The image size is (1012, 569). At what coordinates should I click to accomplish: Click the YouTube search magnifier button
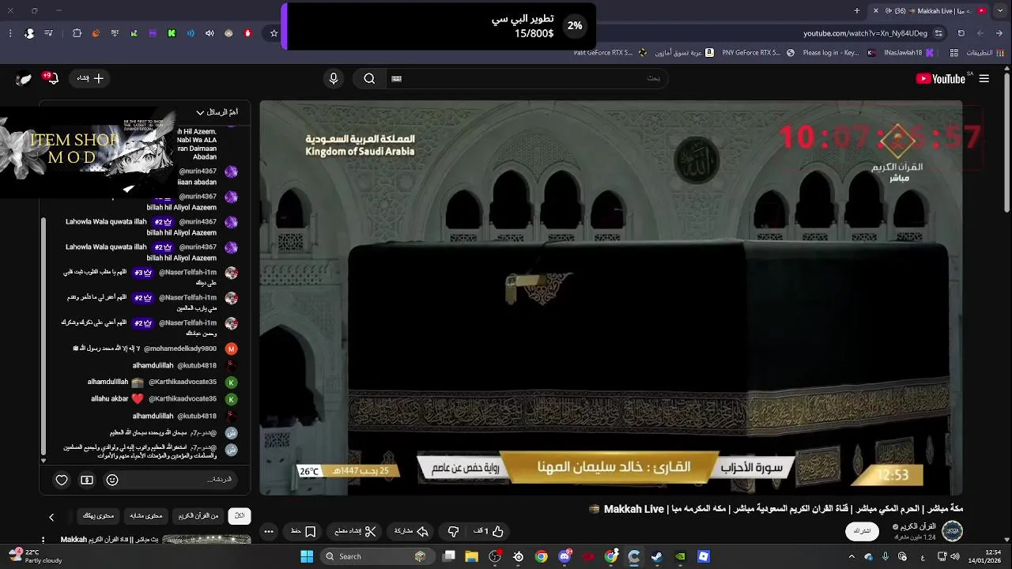pos(369,78)
